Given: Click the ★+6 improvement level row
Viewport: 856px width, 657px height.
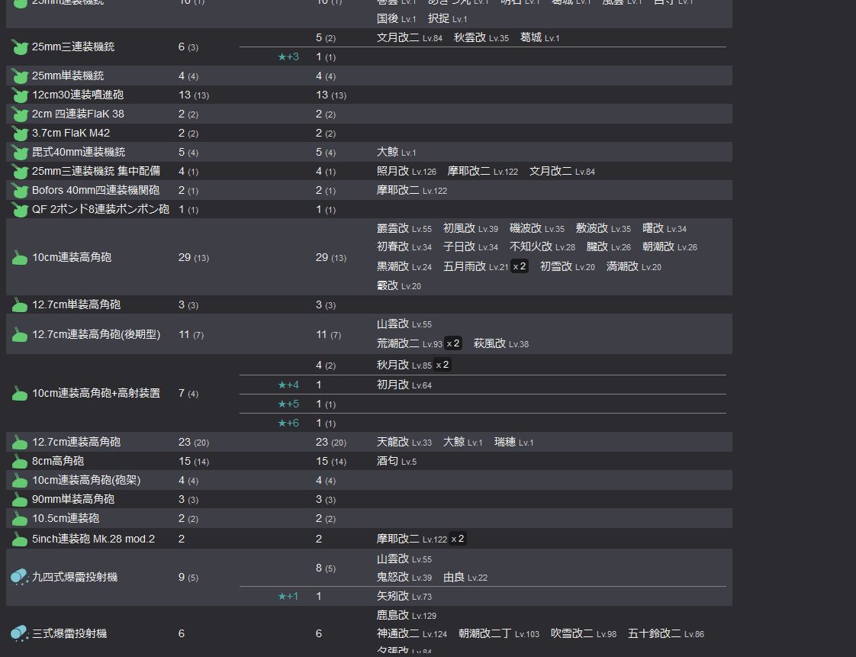Looking at the screenshot, I should 288,424.
